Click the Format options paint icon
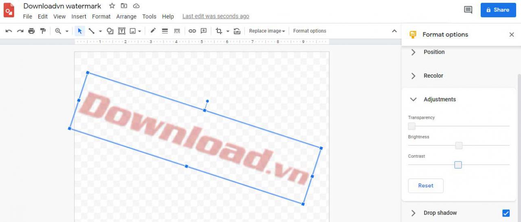The width and height of the screenshot is (521, 222). coord(413,35)
